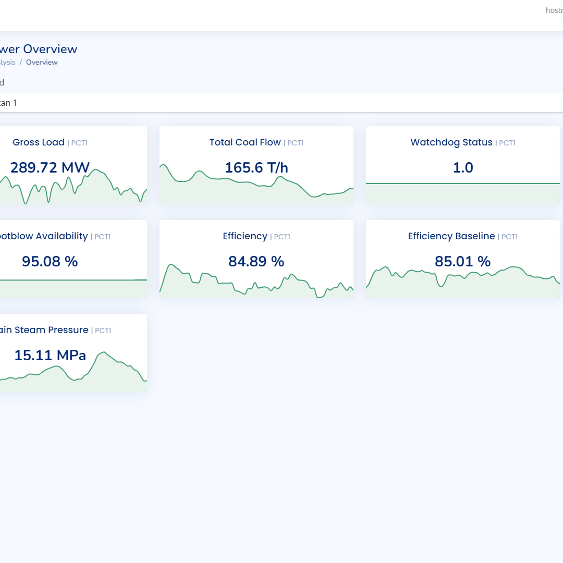Click the Efficiency Baseline card title
The height and width of the screenshot is (563, 563).
tap(451, 236)
